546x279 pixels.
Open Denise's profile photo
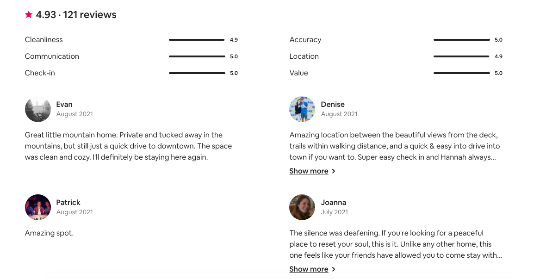[302, 109]
